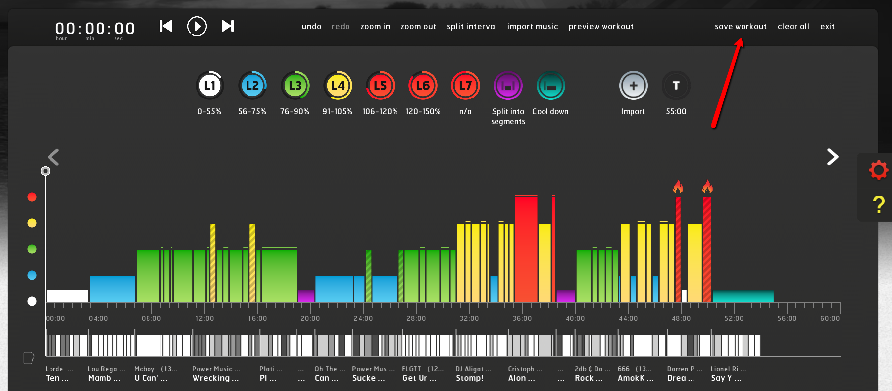Click the Import plus icon
Viewport: 892px width, 391px height.
pyautogui.click(x=633, y=86)
